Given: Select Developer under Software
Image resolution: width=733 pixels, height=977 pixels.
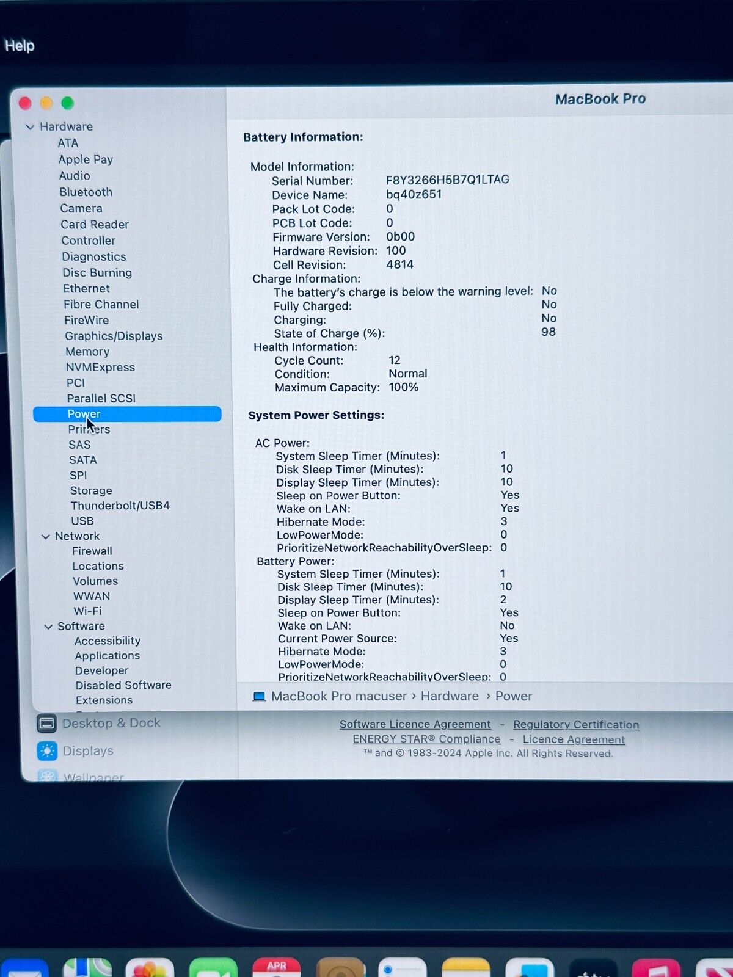Looking at the screenshot, I should click(101, 670).
